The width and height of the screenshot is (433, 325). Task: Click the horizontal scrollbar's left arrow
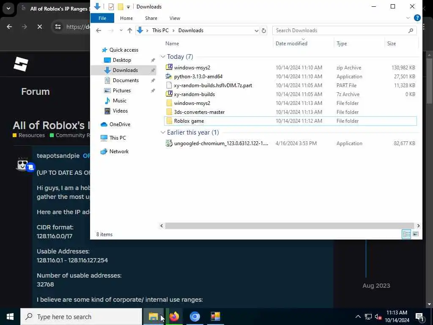point(162,226)
